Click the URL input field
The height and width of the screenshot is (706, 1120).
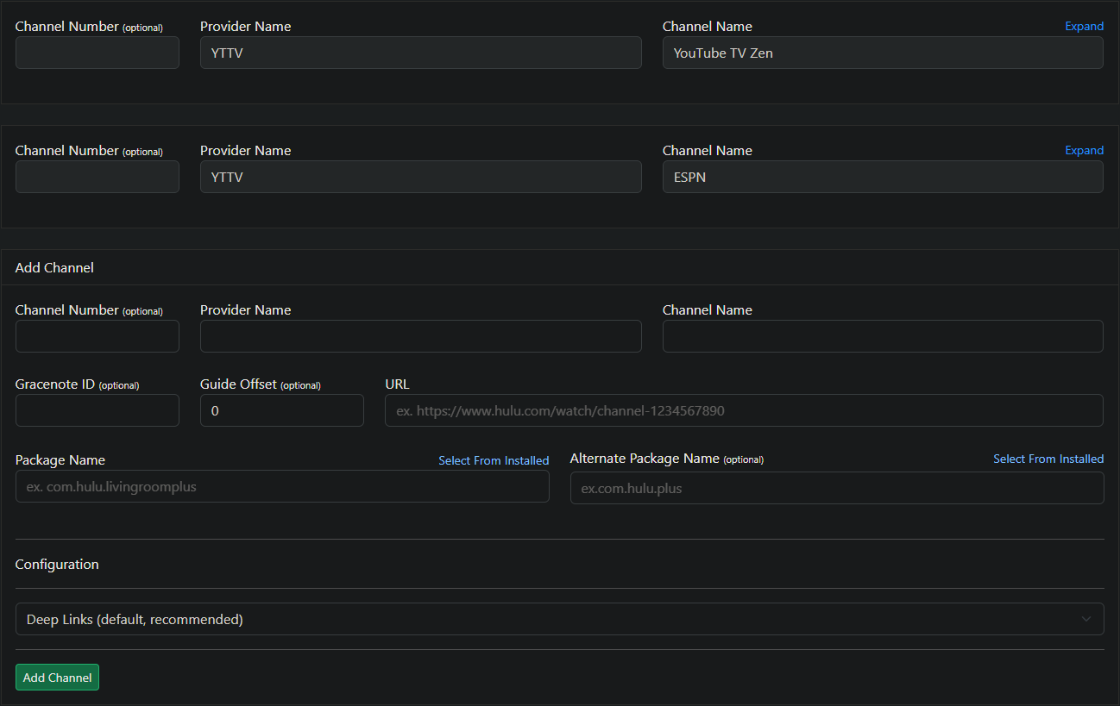click(743, 410)
